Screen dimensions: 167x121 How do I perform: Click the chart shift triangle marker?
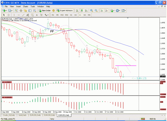click(x=128, y=18)
